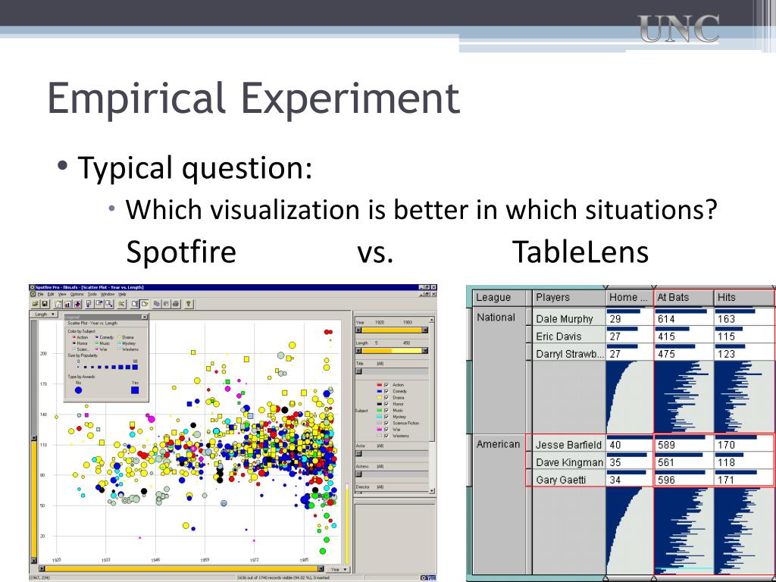Click the Actress filter slider thumb
This screenshot has width=776, height=582.
[x=358, y=474]
